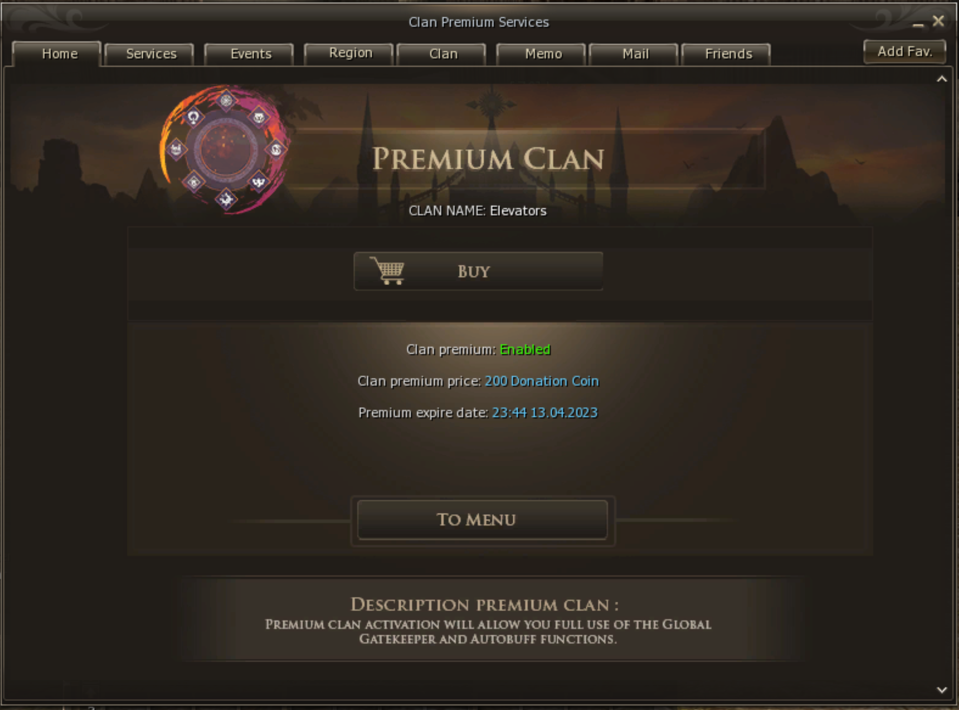Open the Events tab
The image size is (959, 710).
[249, 54]
